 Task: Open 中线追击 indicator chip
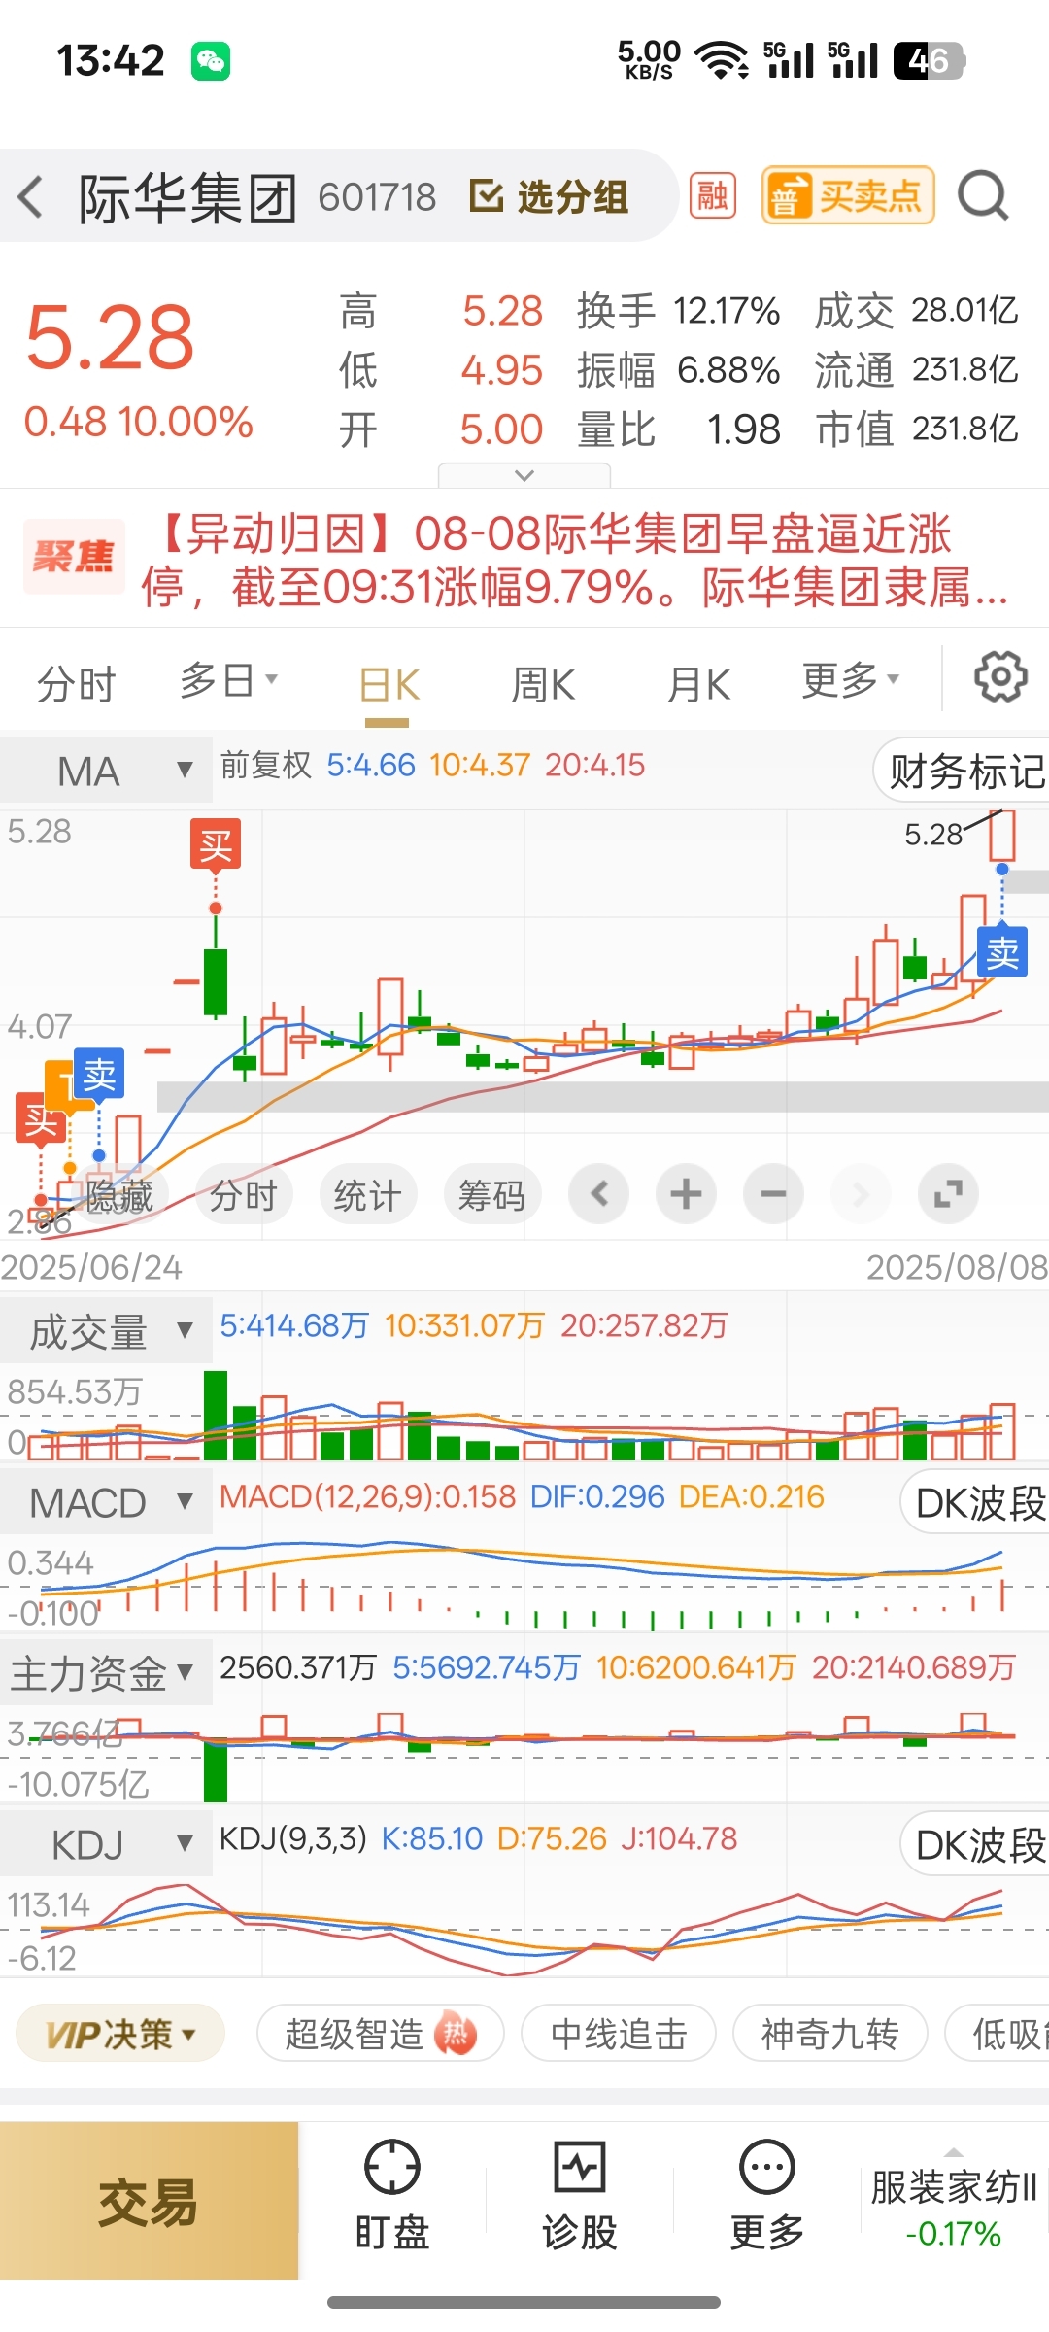619,2033
